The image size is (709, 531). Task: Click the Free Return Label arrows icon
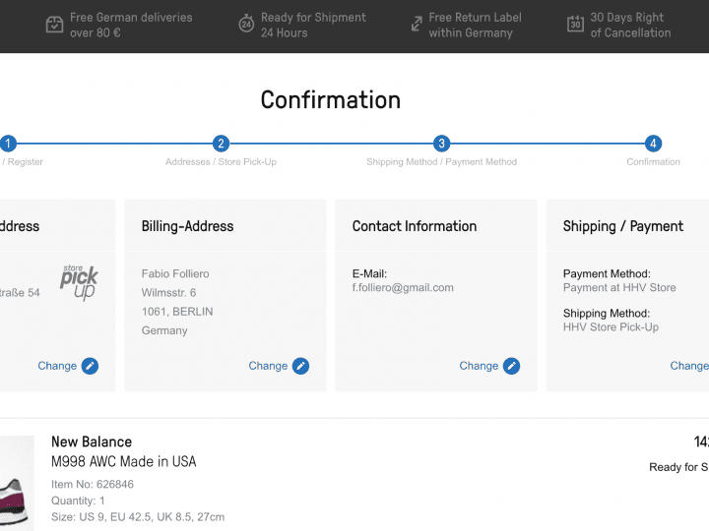tap(414, 25)
